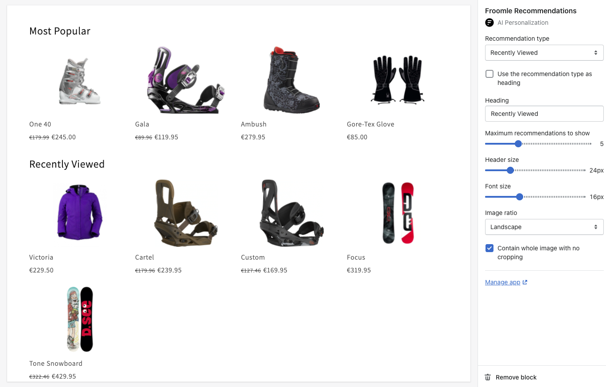Select the One 40 ski boot product
This screenshot has height=387, width=606.
(x=79, y=80)
